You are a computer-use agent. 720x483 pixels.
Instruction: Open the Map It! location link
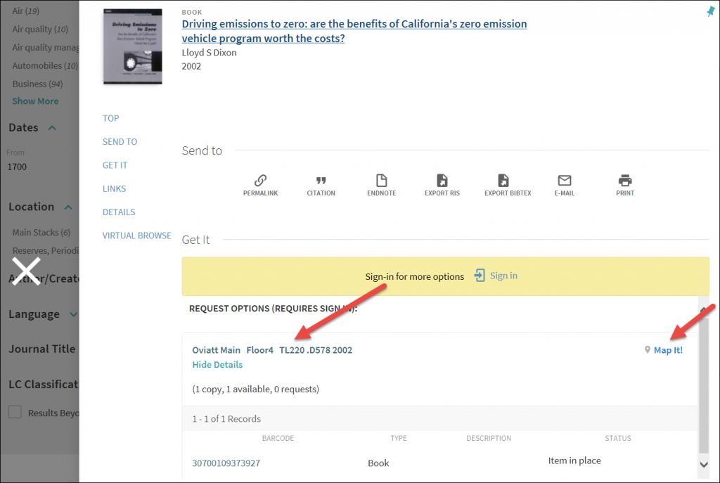click(667, 350)
